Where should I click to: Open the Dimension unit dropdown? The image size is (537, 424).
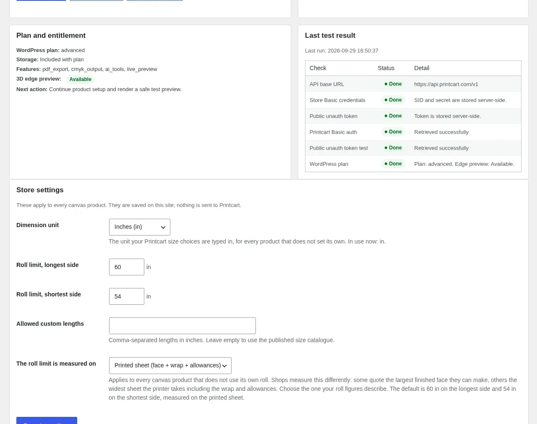[x=140, y=227]
